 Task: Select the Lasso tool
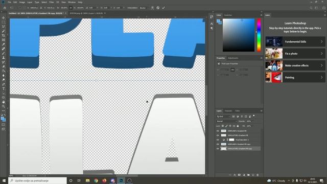tap(4, 27)
